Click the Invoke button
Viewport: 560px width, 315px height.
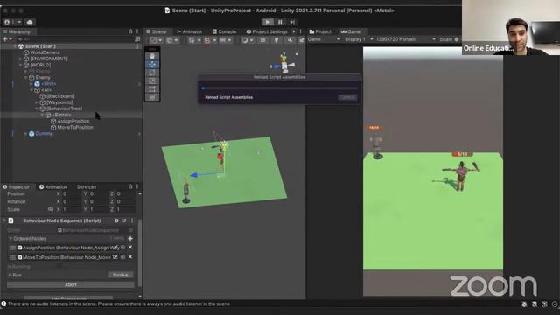(x=121, y=275)
